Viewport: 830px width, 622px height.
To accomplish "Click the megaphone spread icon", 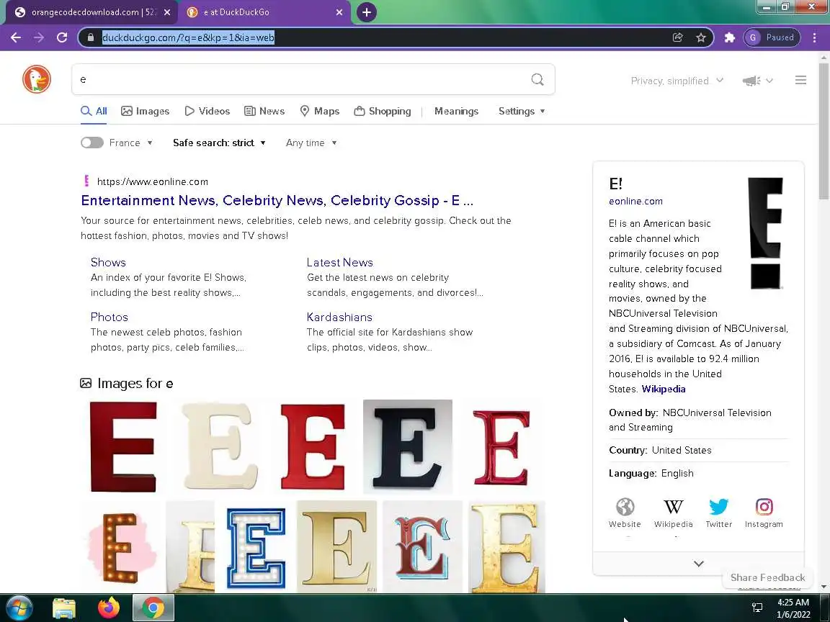I will coord(751,81).
